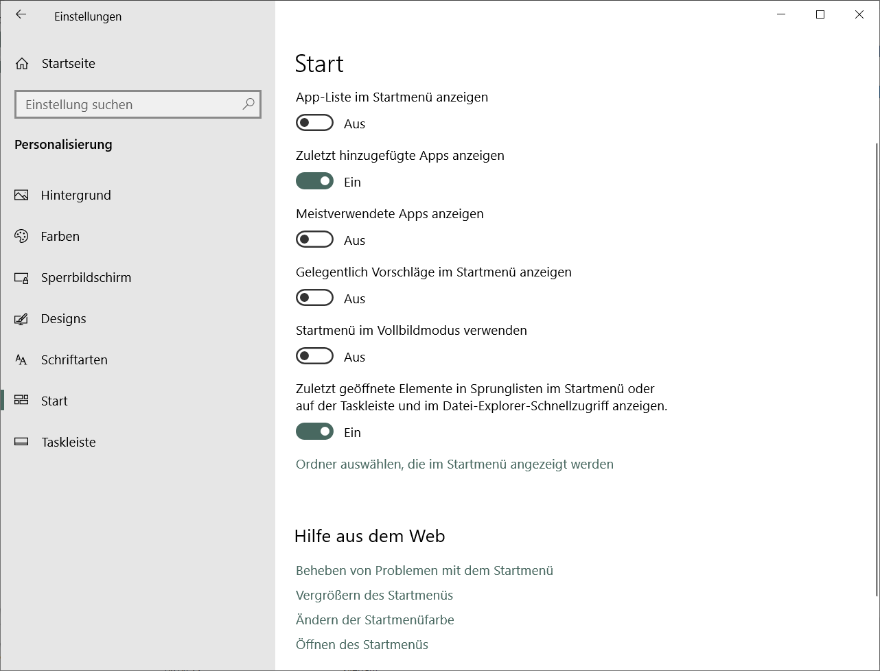Disable Zuletzt hinzugefügte Apps toggle
Screen dimensions: 880x671
pyautogui.click(x=314, y=182)
